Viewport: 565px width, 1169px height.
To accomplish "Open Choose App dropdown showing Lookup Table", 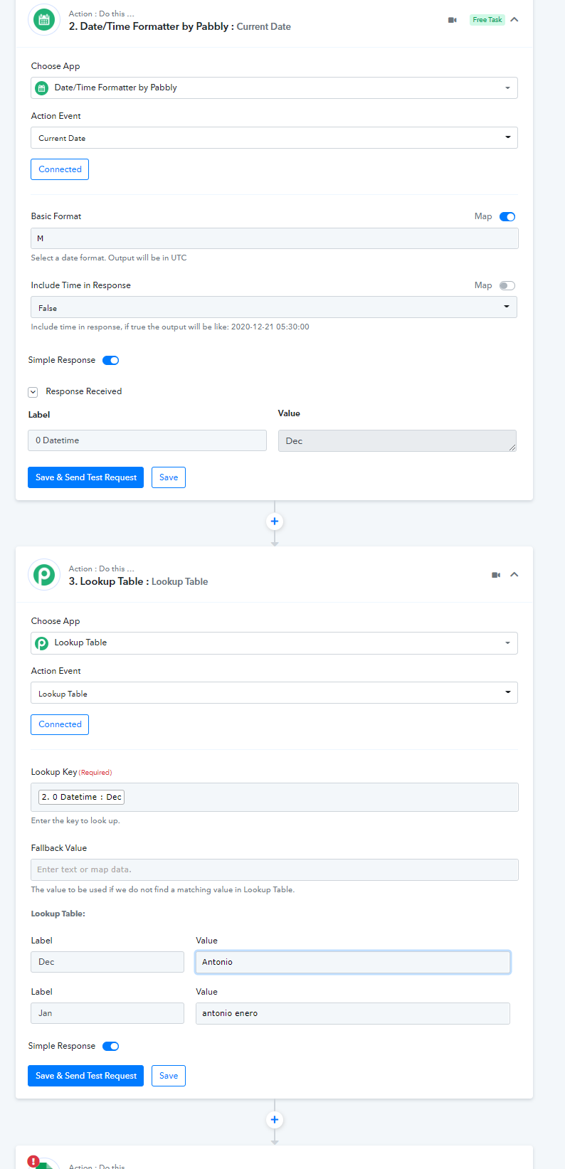I will (274, 643).
